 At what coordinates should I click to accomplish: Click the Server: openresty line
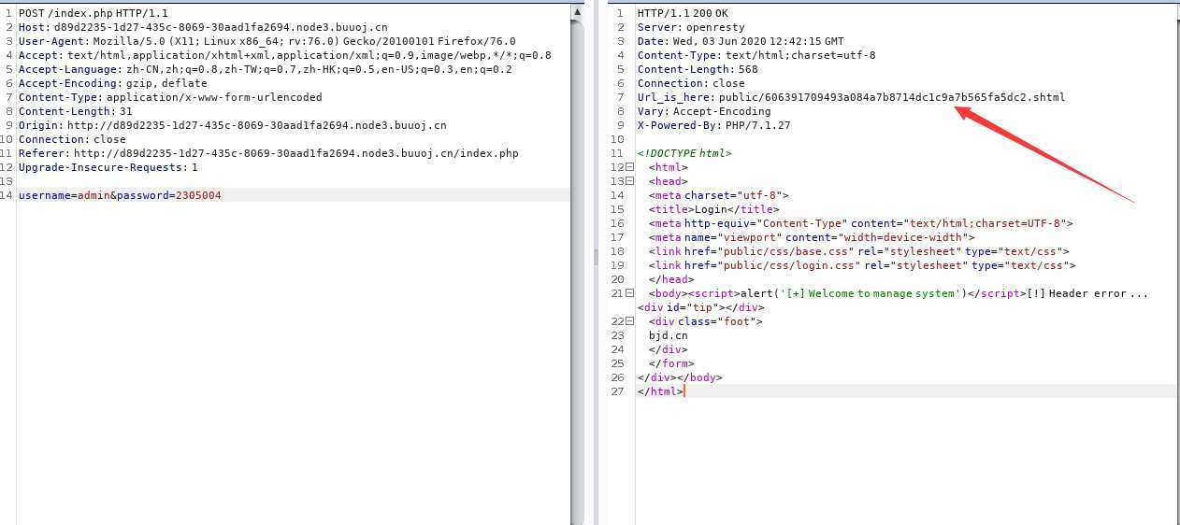pos(690,27)
